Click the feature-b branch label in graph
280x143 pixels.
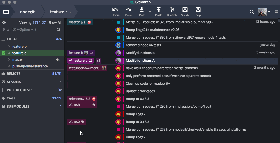click(x=81, y=53)
